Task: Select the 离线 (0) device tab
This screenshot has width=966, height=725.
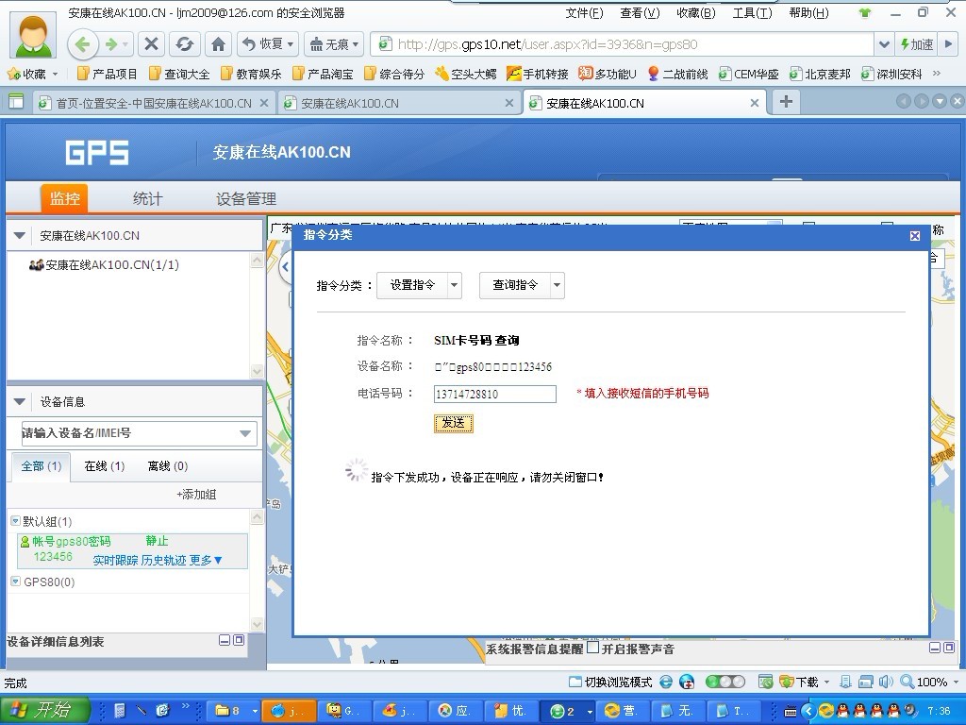Action: [168, 466]
